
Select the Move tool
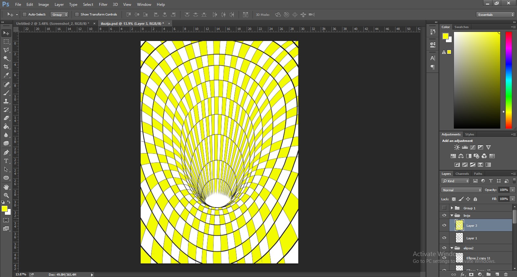[x=6, y=33]
